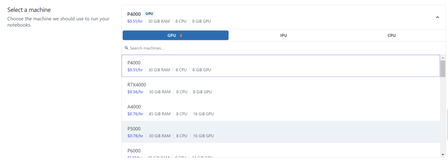Viewport: 448px width, 160px height.
Task: Click the $0.78/hr price for P5000
Action: tap(135, 136)
